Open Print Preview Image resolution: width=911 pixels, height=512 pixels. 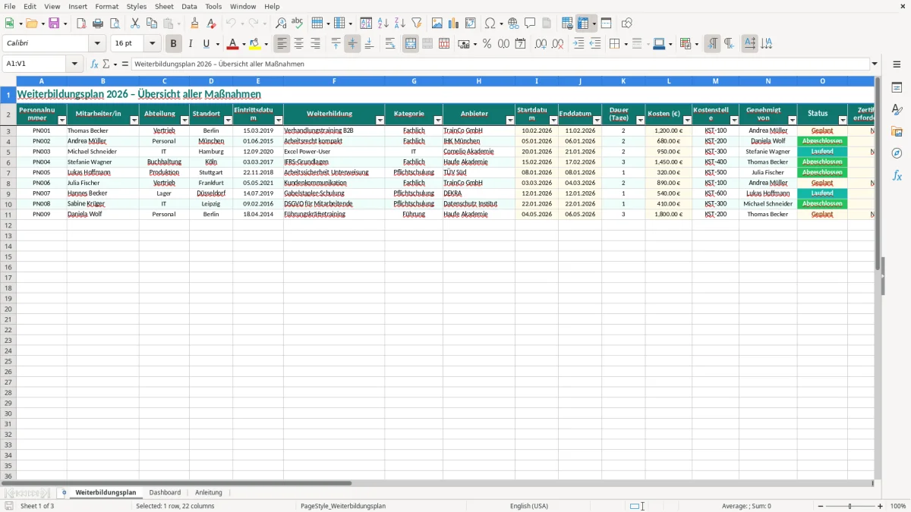tap(115, 24)
